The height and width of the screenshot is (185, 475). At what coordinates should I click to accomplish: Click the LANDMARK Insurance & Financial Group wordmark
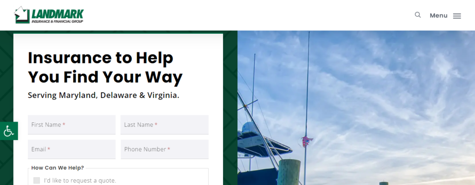point(57,16)
